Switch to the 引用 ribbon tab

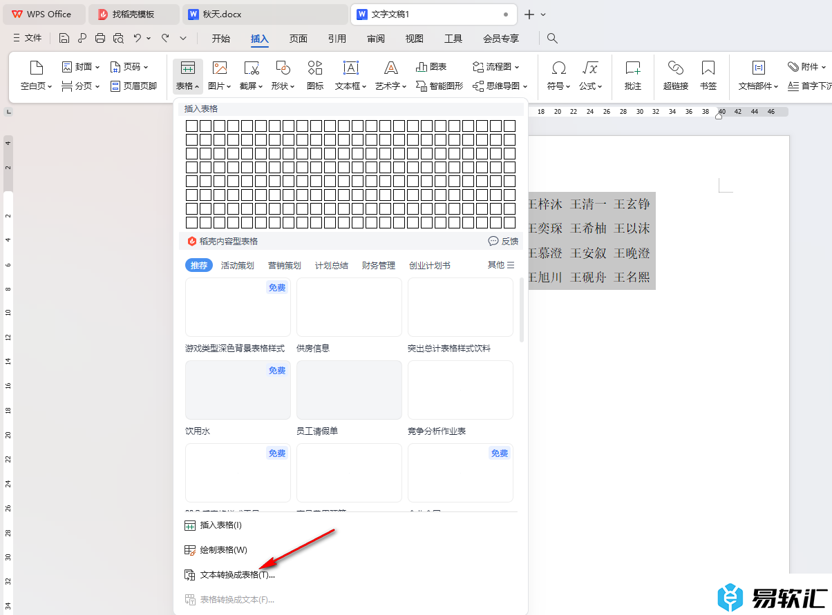point(337,39)
